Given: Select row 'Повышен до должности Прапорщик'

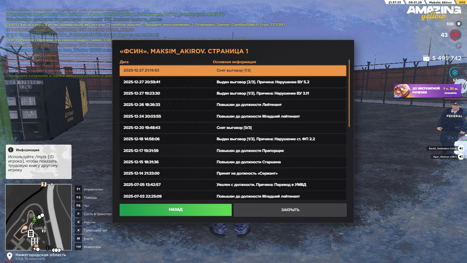Looking at the screenshot, I should (233, 150).
